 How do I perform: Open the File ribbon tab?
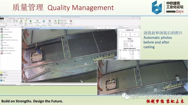[x=2, y=19]
